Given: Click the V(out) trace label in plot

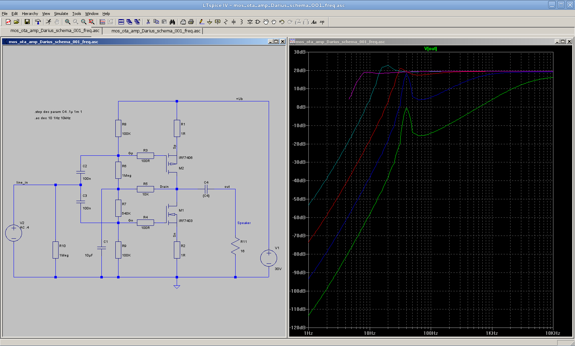Looking at the screenshot, I should click(x=430, y=48).
